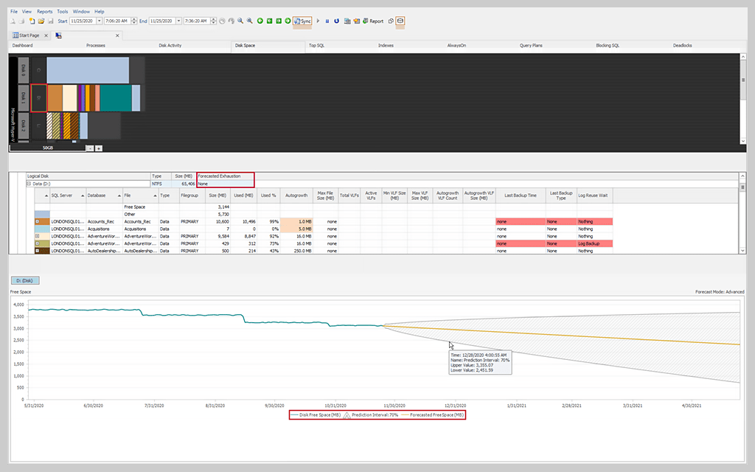
Task: Collapse the Data (D:) logical disk row
Action: point(29,184)
